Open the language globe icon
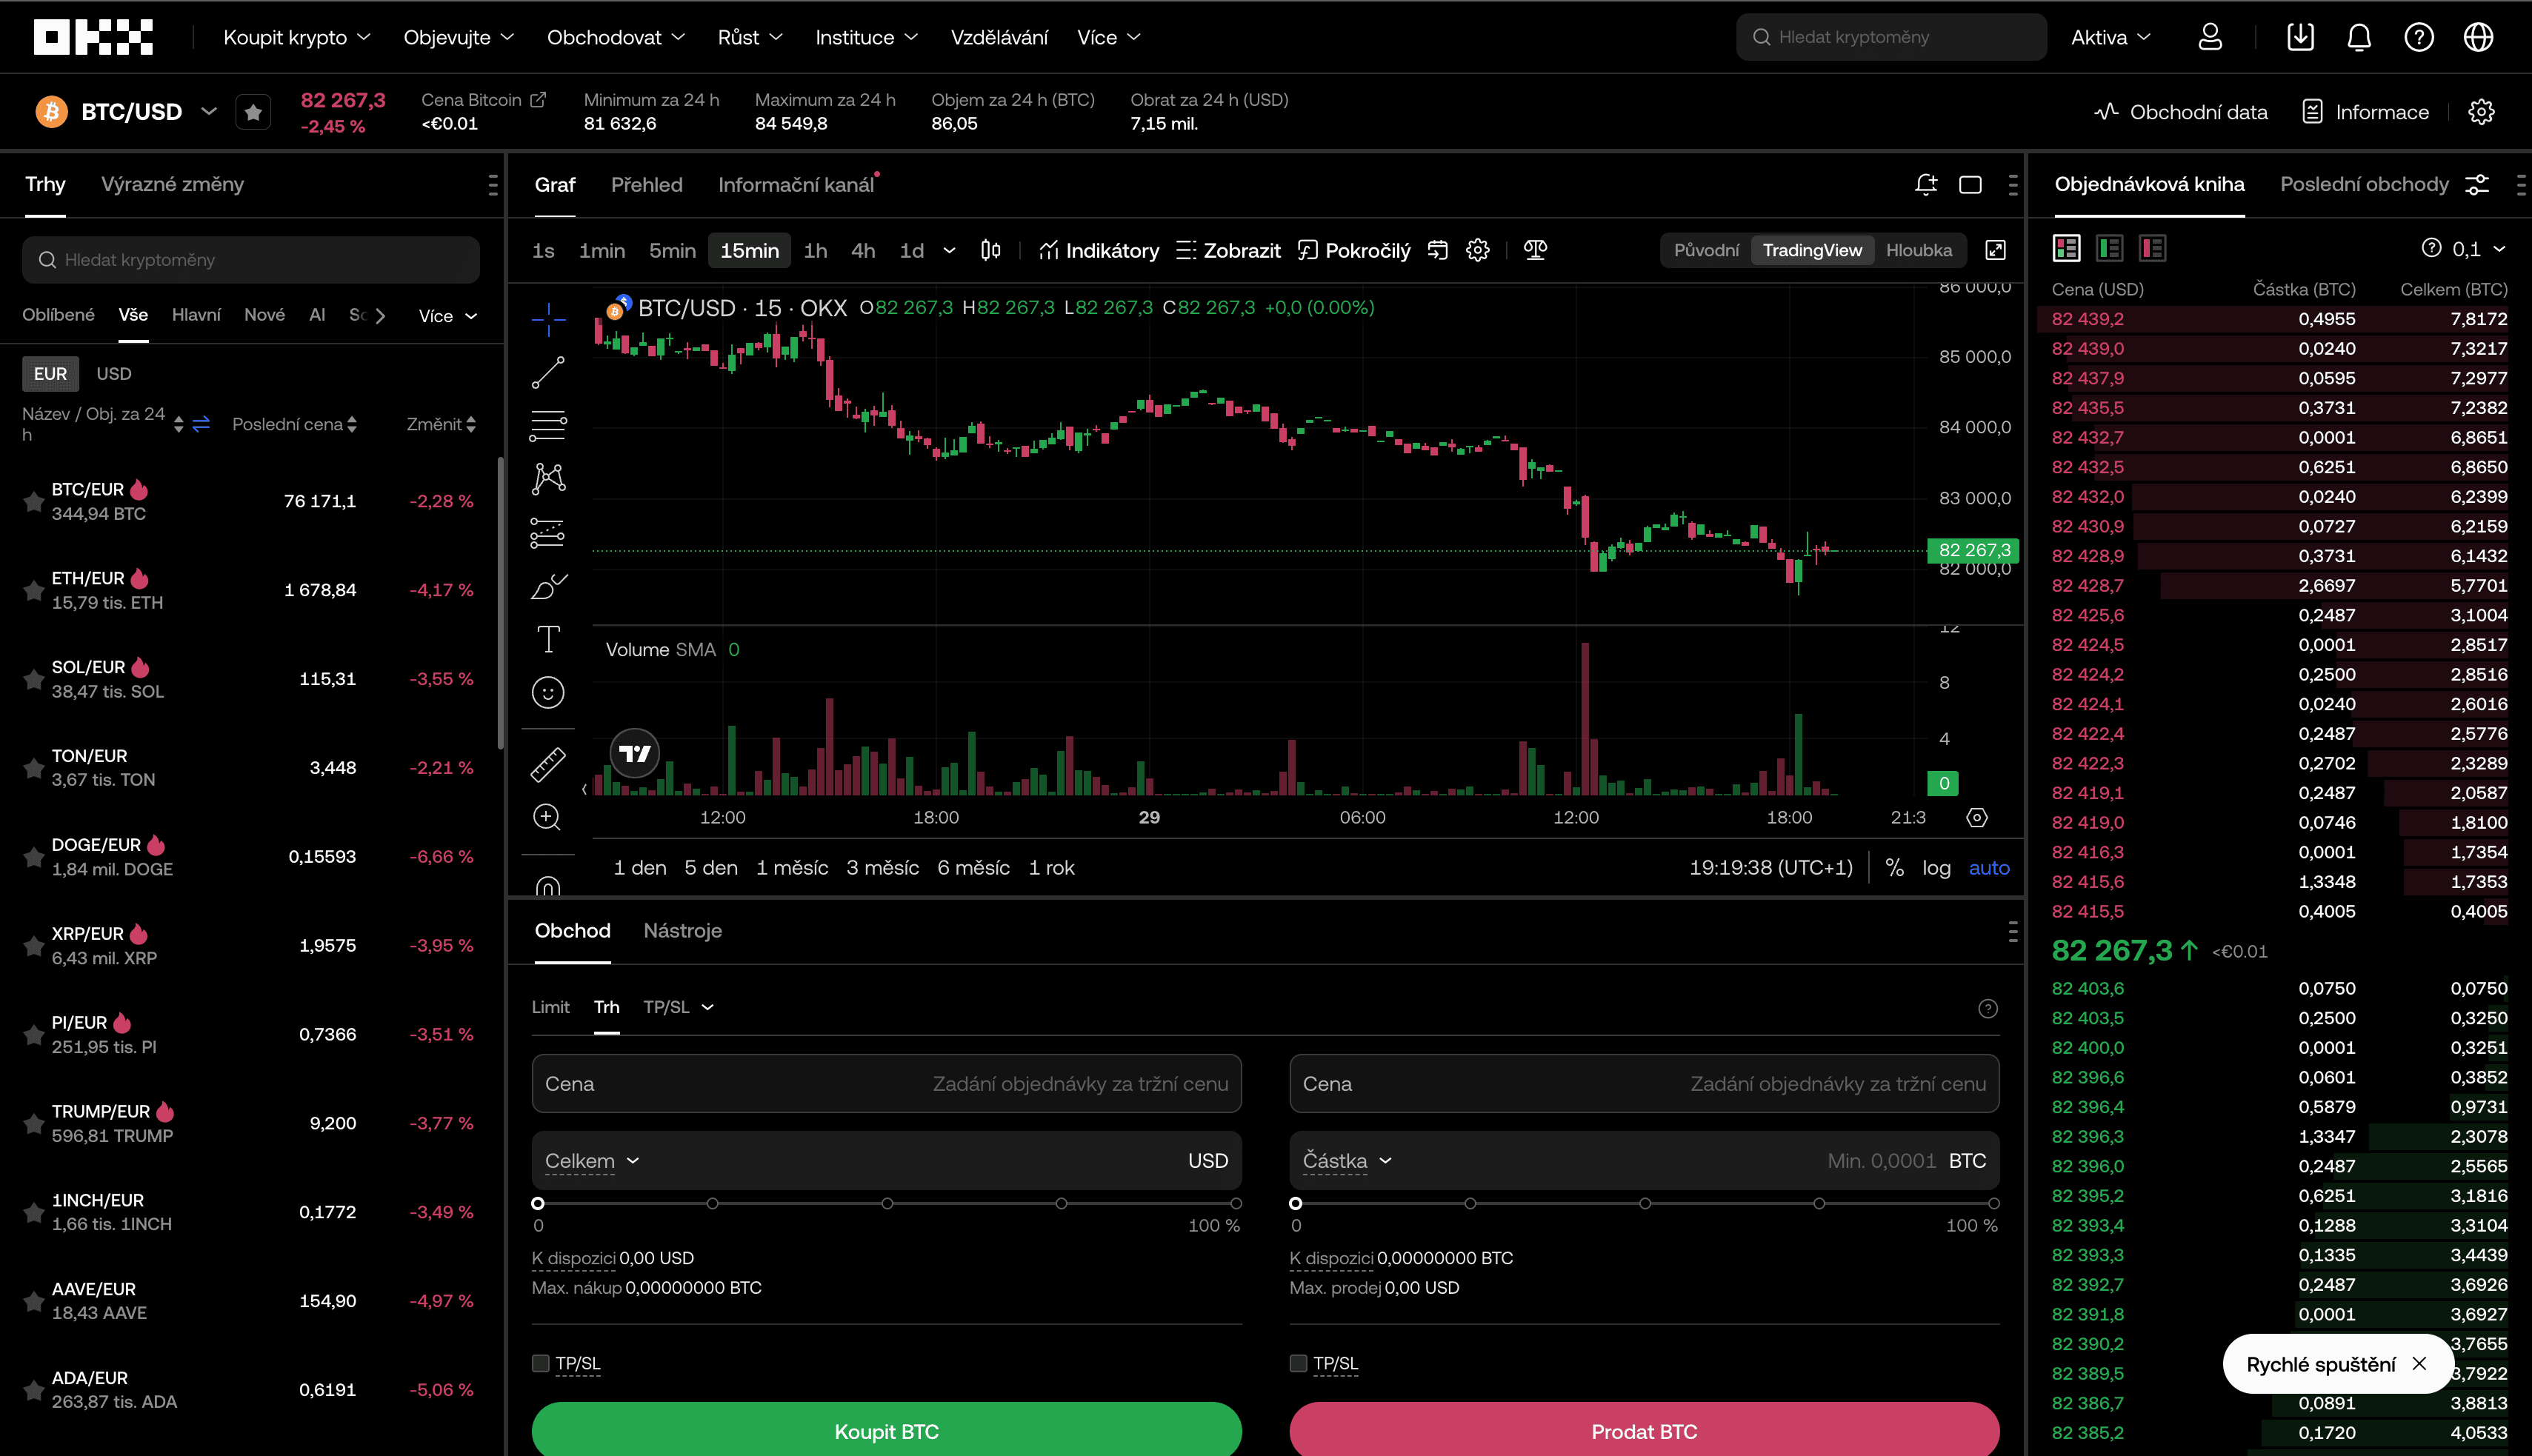This screenshot has height=1456, width=2532. (x=2478, y=37)
